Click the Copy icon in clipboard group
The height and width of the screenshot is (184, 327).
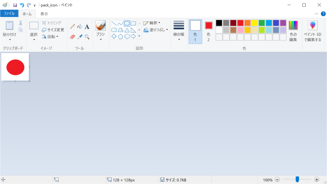(x=20, y=30)
